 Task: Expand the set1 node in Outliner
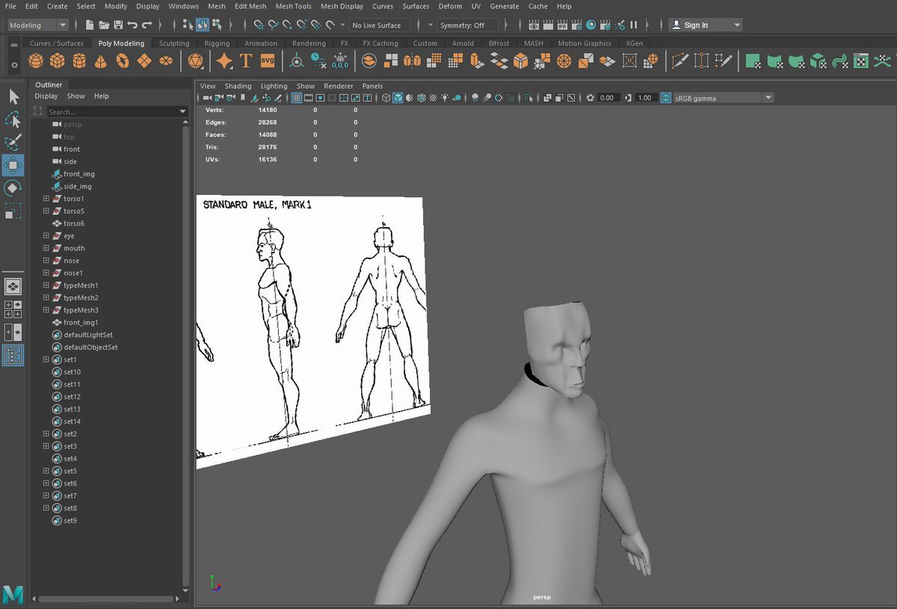click(x=46, y=359)
